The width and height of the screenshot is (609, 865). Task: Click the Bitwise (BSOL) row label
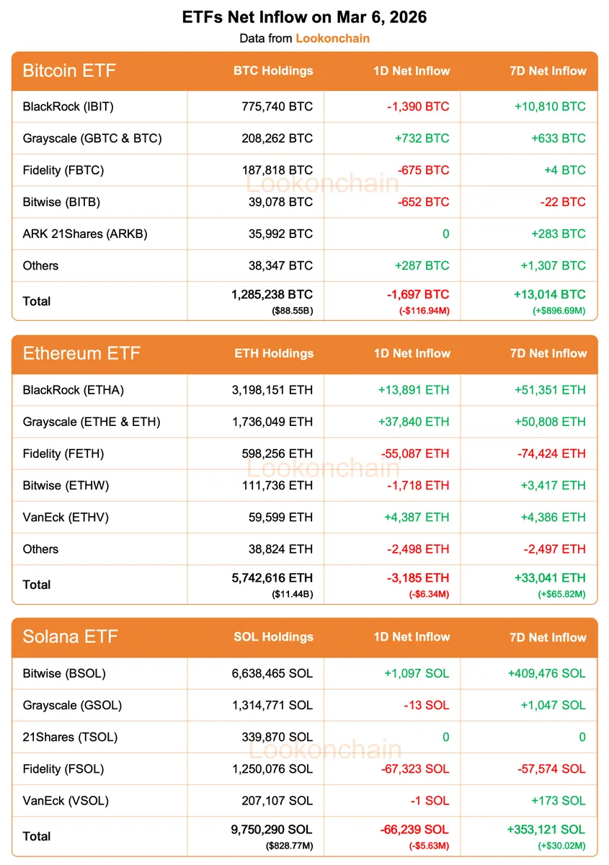(64, 673)
